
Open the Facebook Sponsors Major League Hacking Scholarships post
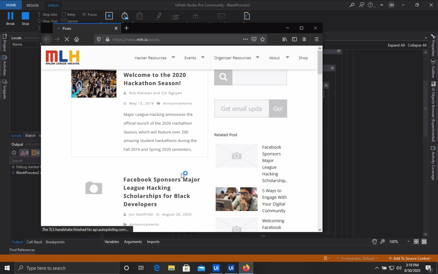tap(162, 192)
